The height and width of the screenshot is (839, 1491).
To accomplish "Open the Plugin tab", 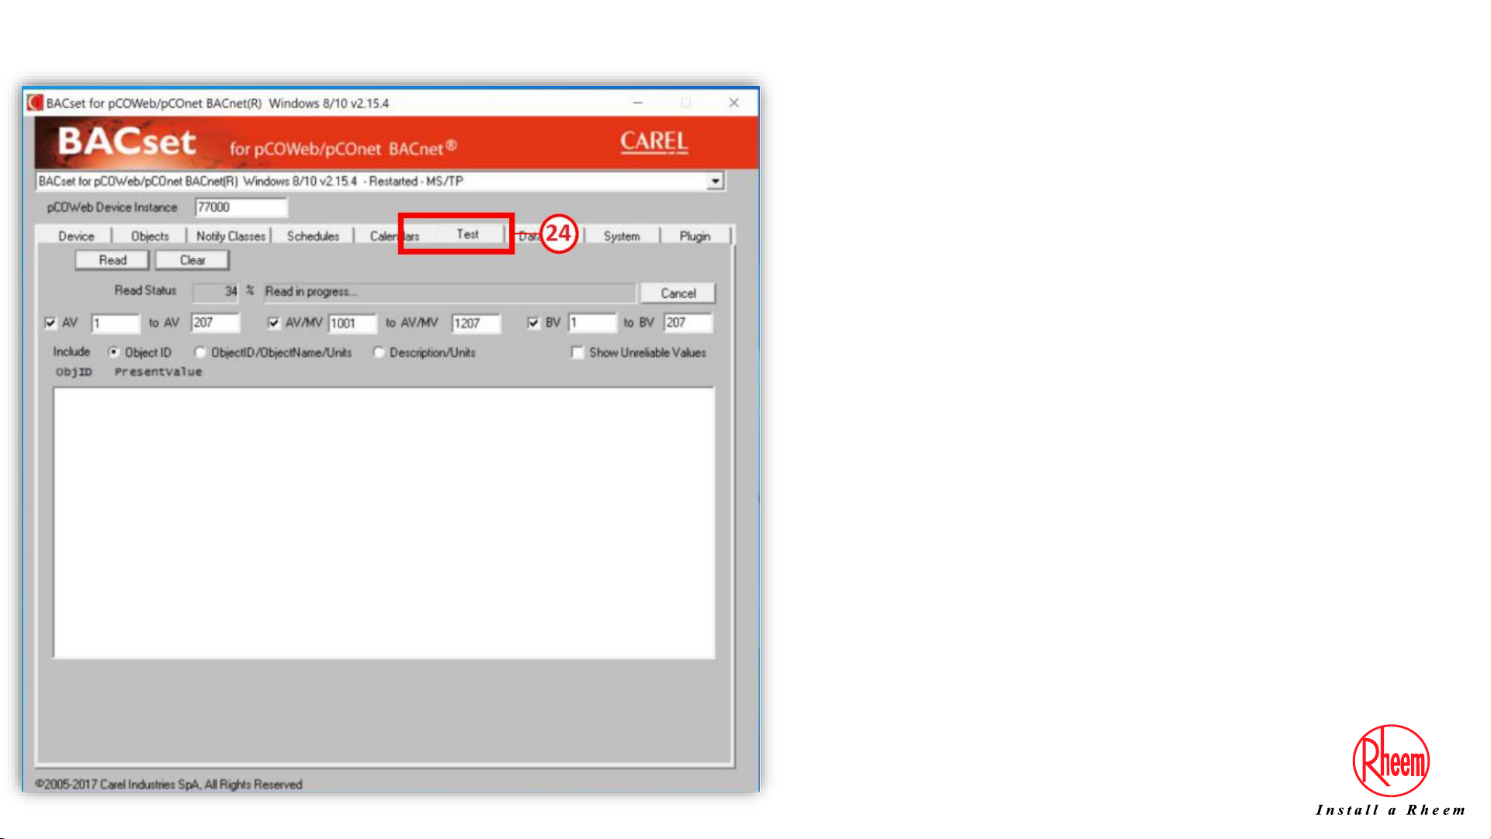I will pos(695,236).
